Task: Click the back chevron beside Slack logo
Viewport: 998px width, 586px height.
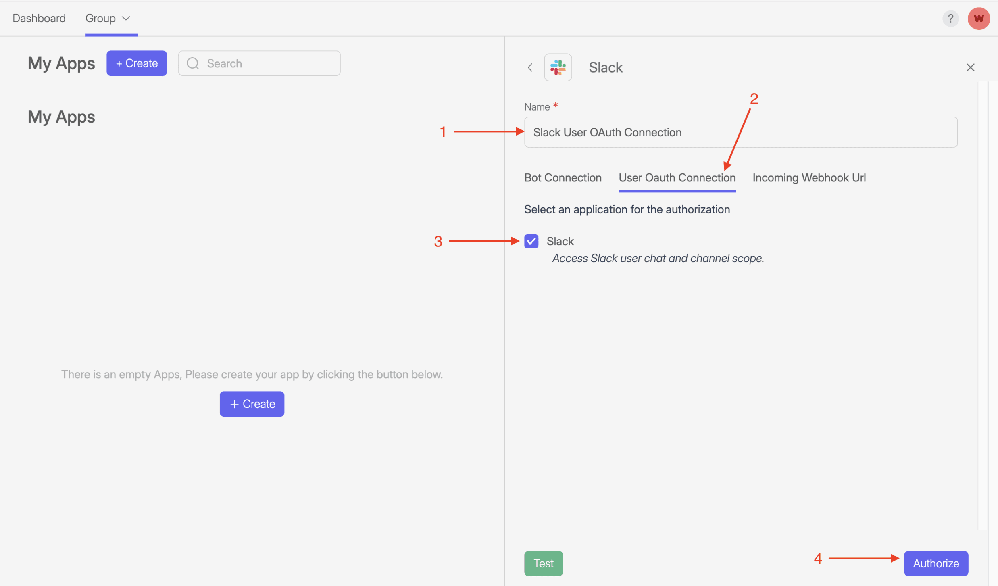Action: (530, 67)
